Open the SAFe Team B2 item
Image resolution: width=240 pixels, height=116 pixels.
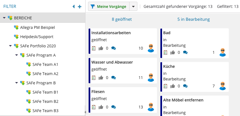[45, 101]
